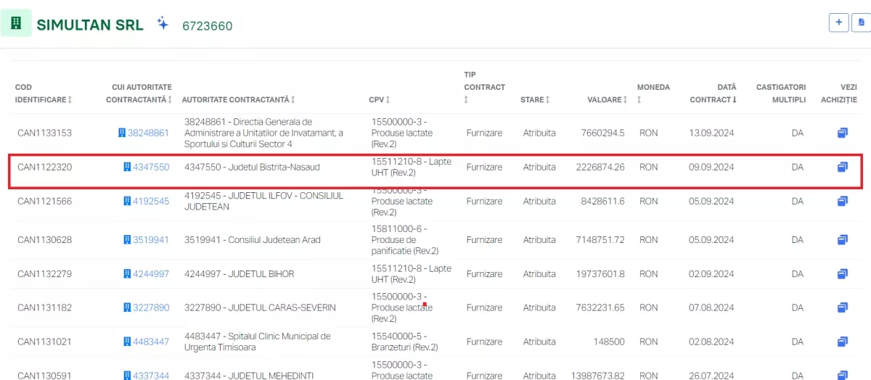Click value 7148751.72

pos(600,239)
